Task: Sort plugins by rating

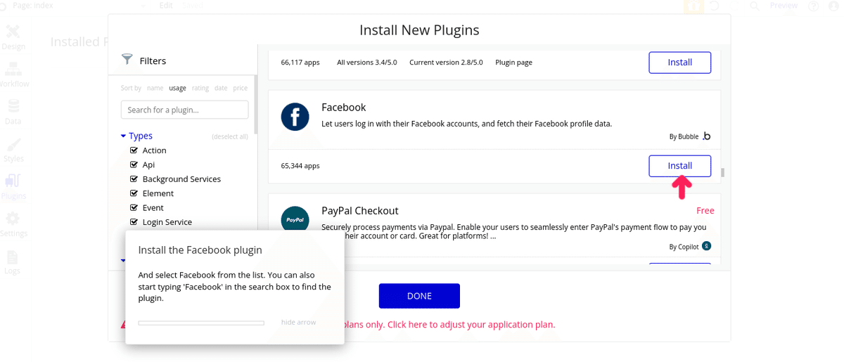Action: (200, 88)
